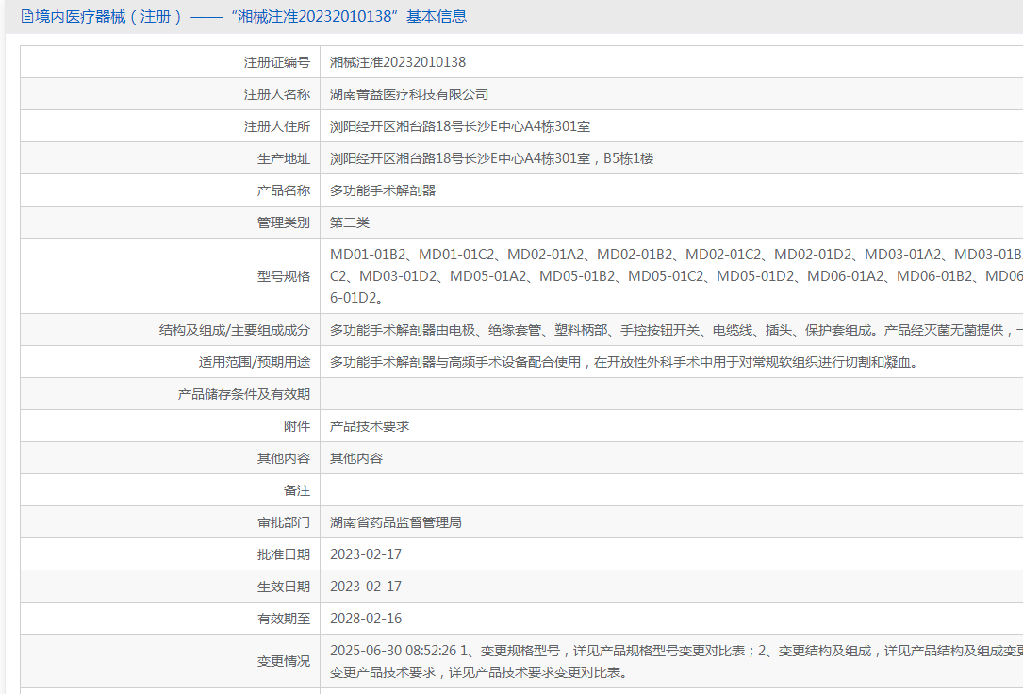
Task: Select the value 湘械注准20232010138 in the table
Action: pos(397,62)
